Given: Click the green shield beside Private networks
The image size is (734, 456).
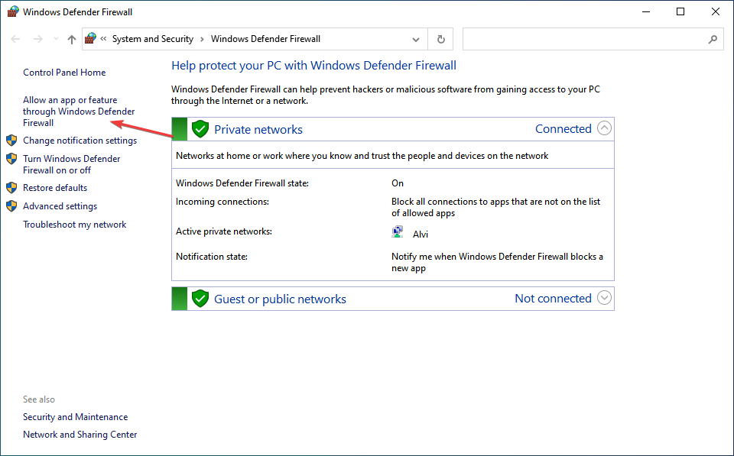Looking at the screenshot, I should (200, 129).
